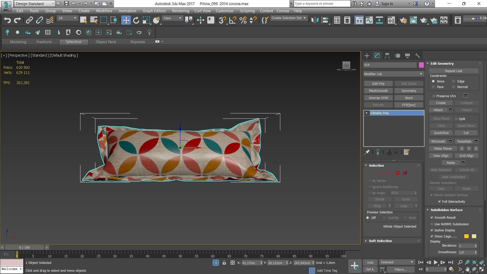
Task: Play the animation
Action: 436,263
